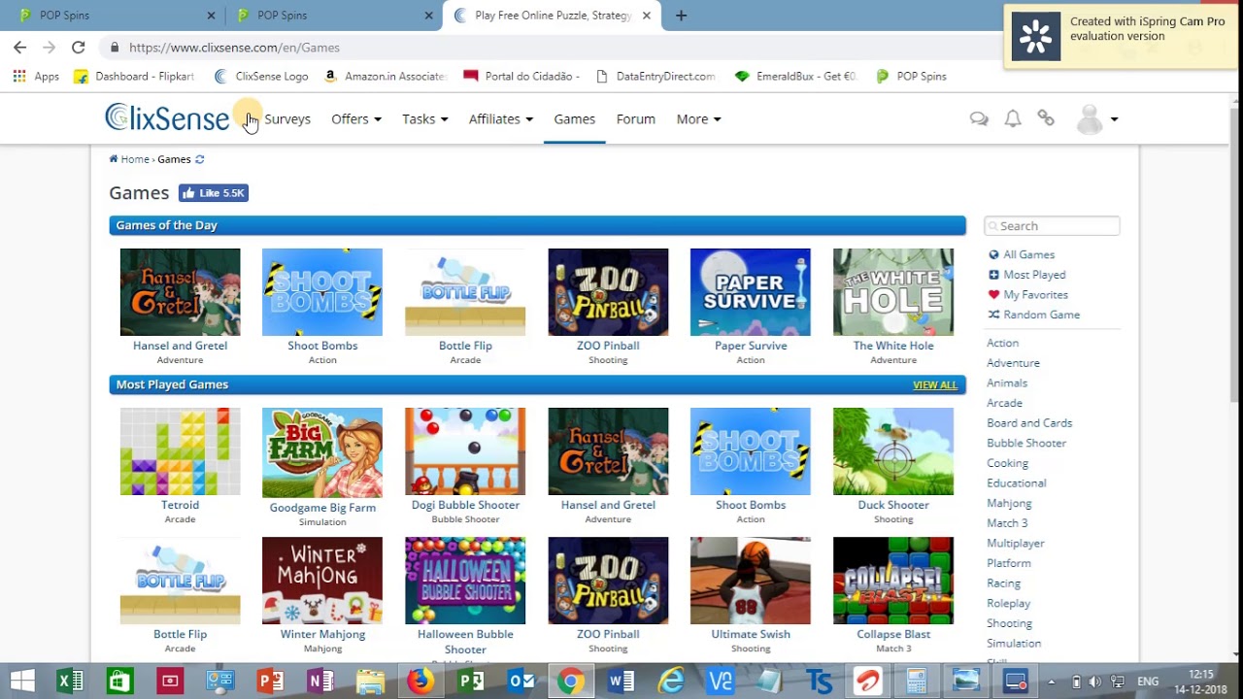Viewport: 1243px width, 699px height.
Task: Expand the Offers dropdown menu
Action: click(x=356, y=118)
